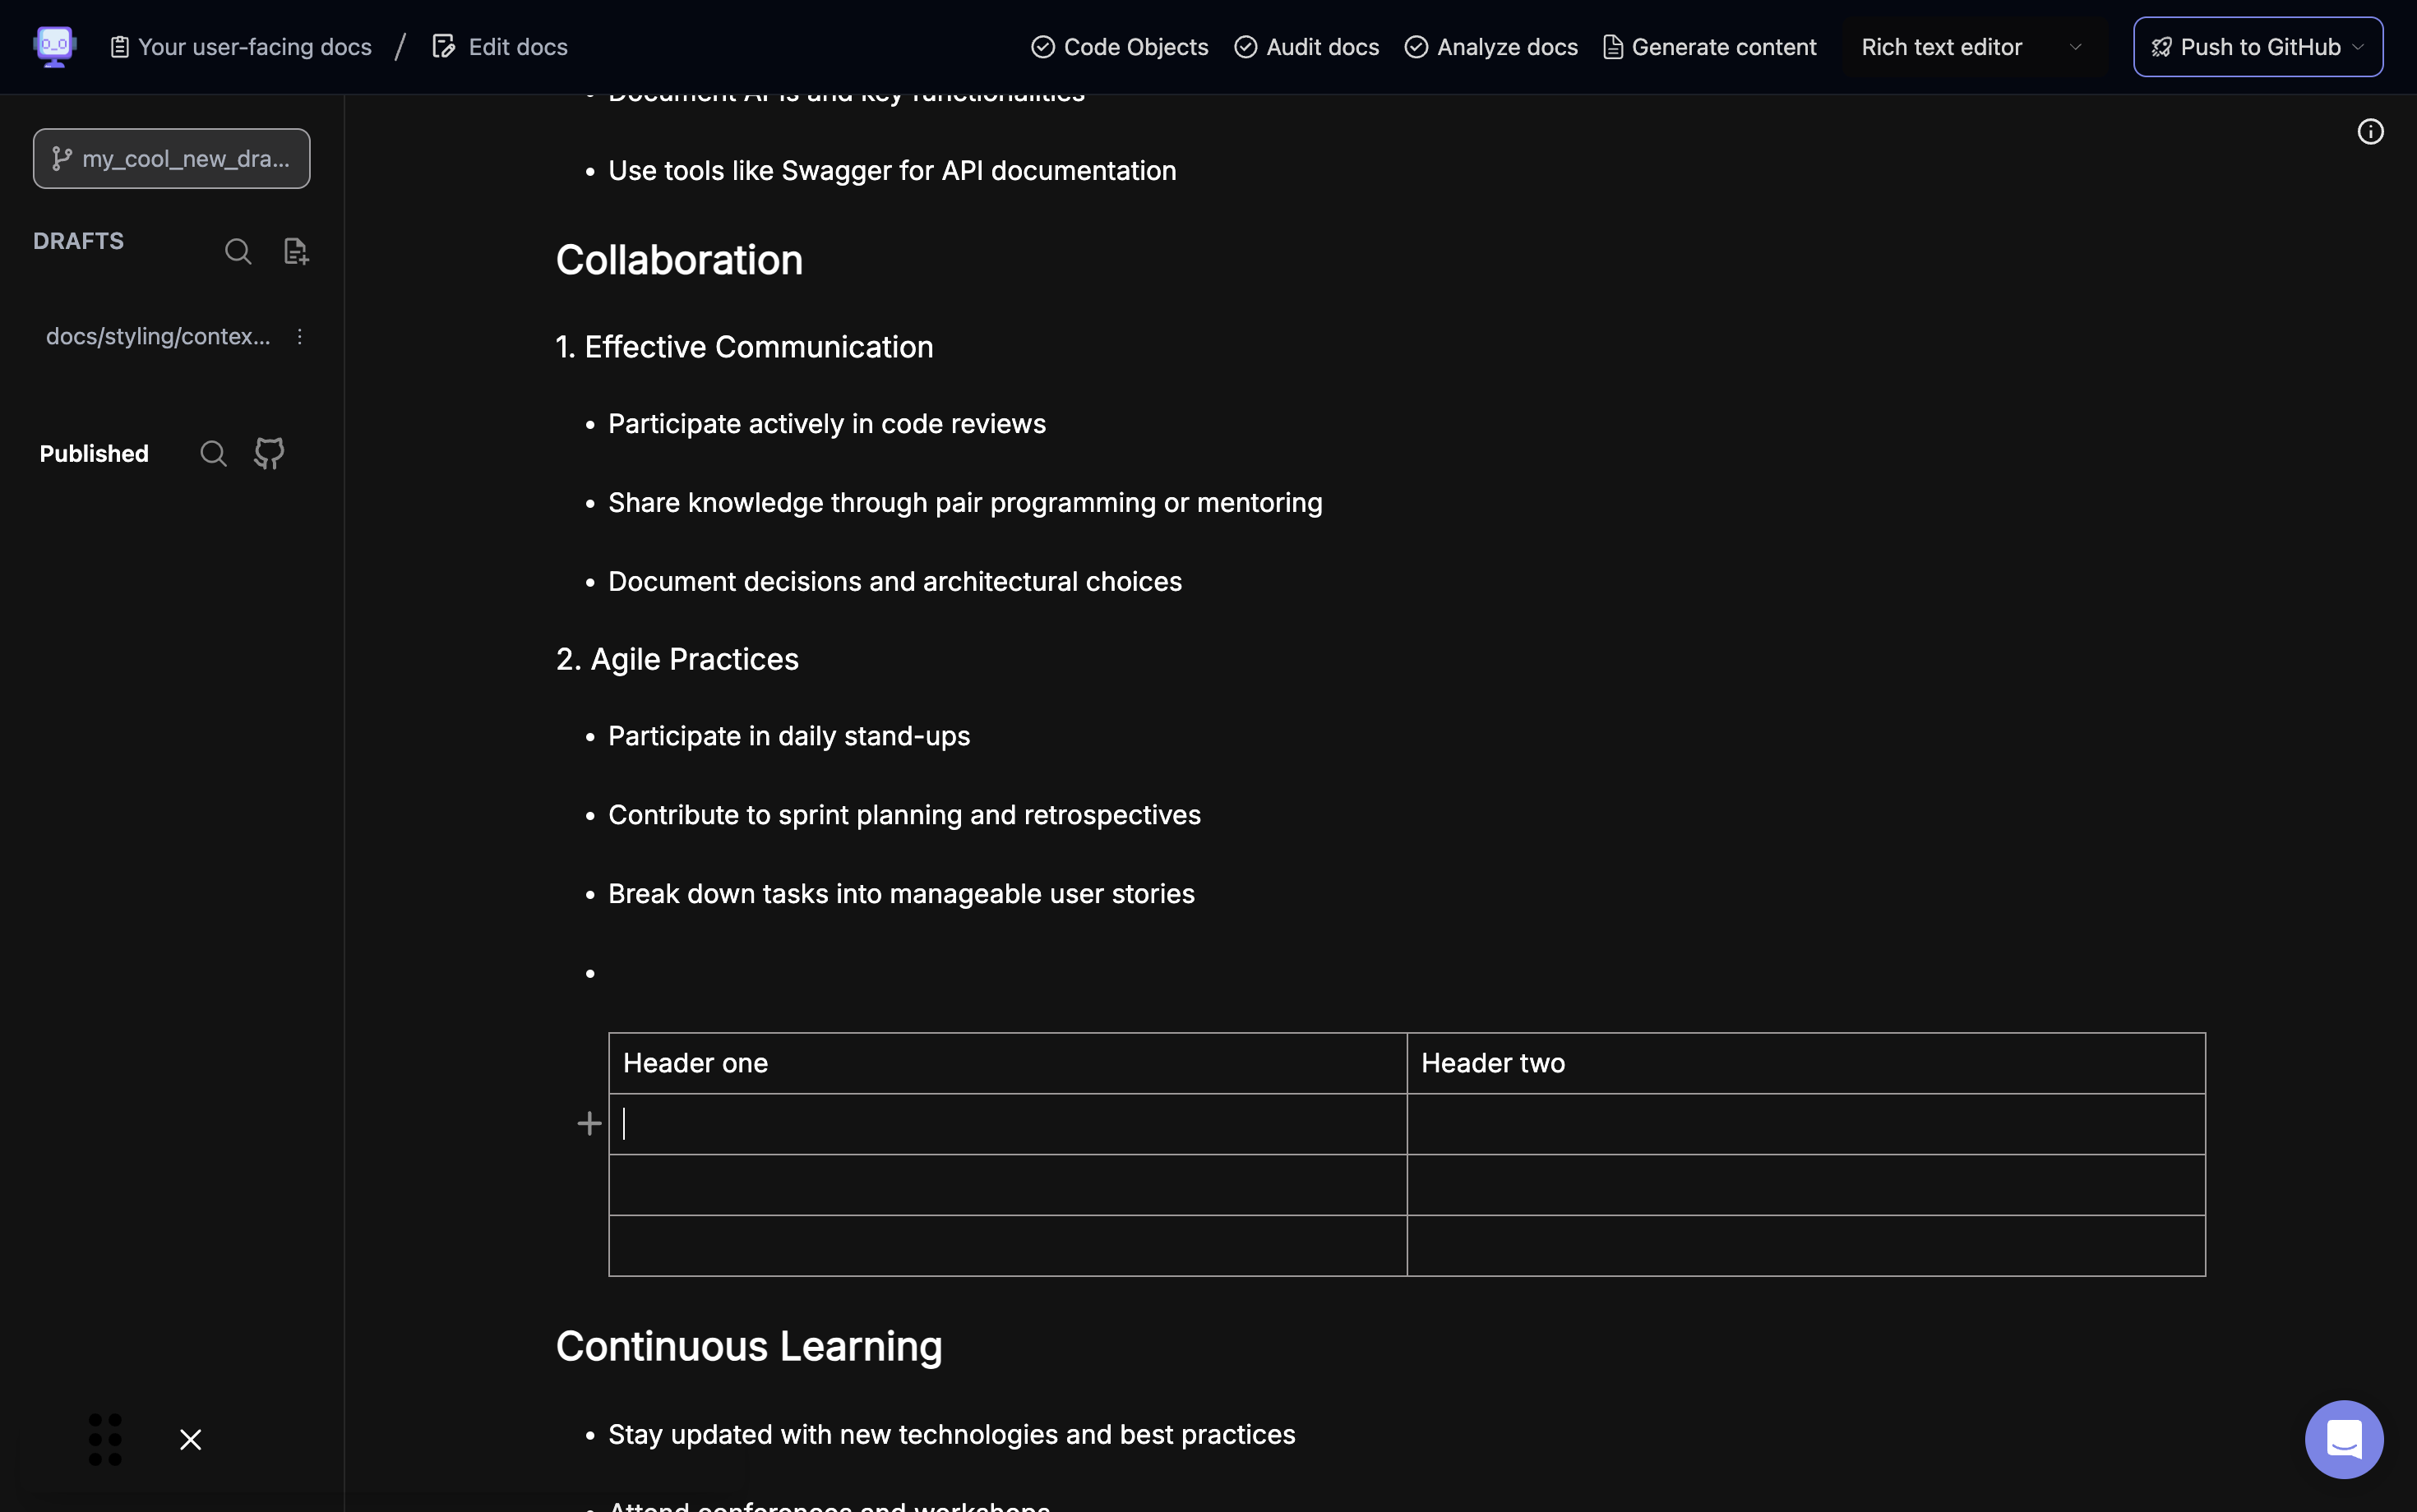
Task: Search drafts with magnifier icon
Action: [x=238, y=251]
